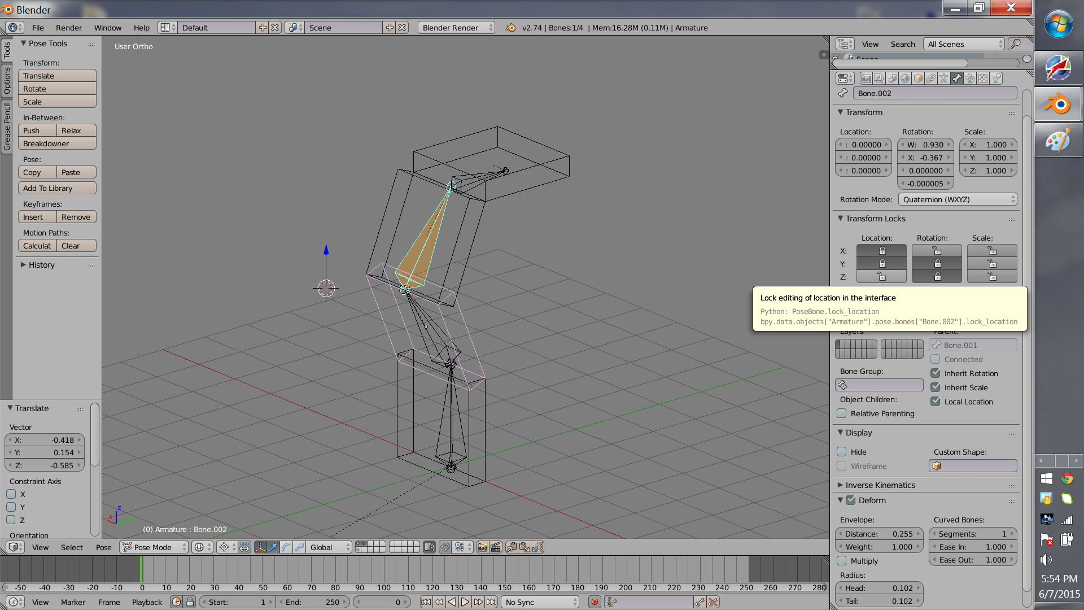Image resolution: width=1084 pixels, height=610 pixels.
Task: Open the Rotation Mode dropdown
Action: pos(957,199)
